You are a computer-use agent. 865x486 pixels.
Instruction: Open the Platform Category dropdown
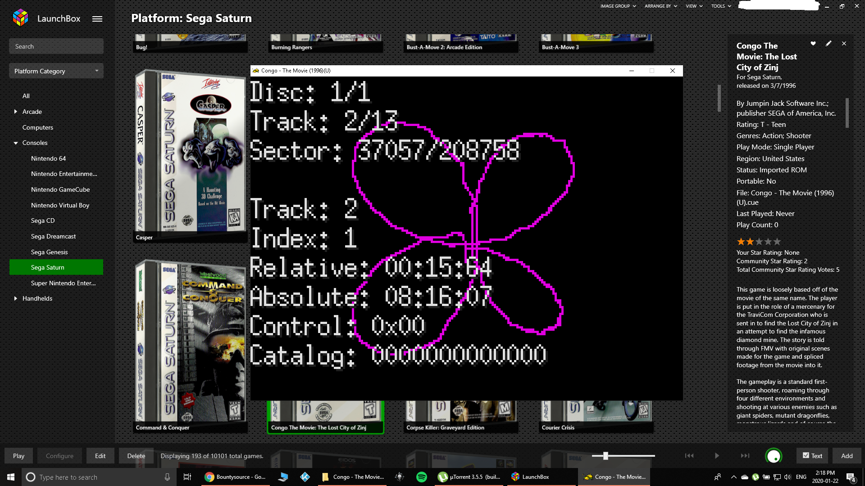tap(56, 71)
